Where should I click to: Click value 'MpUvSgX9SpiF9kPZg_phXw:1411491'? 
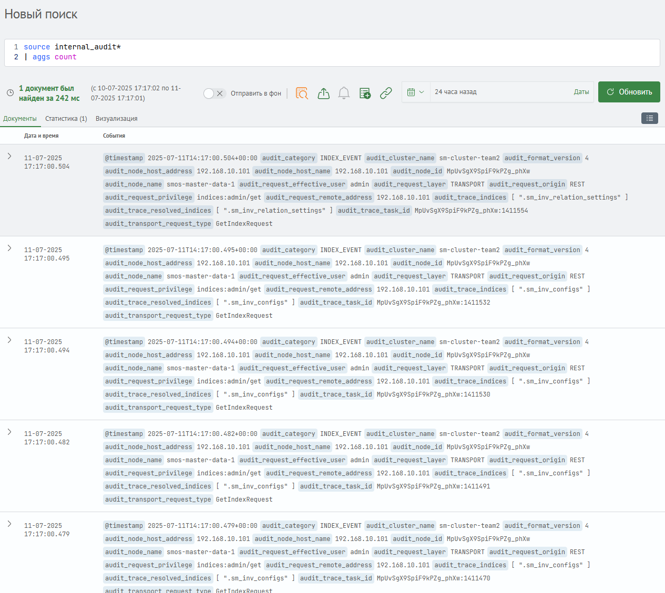(434, 486)
